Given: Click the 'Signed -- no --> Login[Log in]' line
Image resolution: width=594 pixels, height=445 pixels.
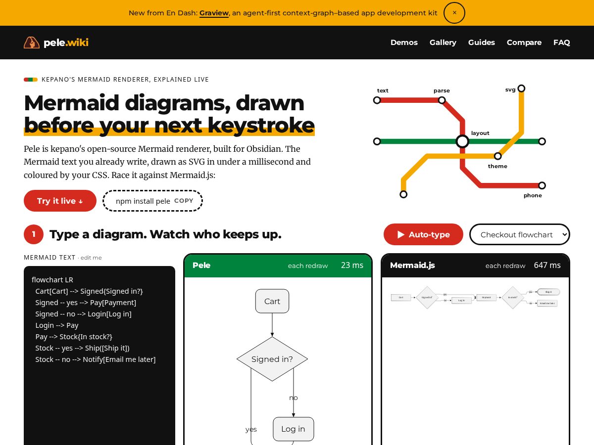Looking at the screenshot, I should (x=83, y=314).
